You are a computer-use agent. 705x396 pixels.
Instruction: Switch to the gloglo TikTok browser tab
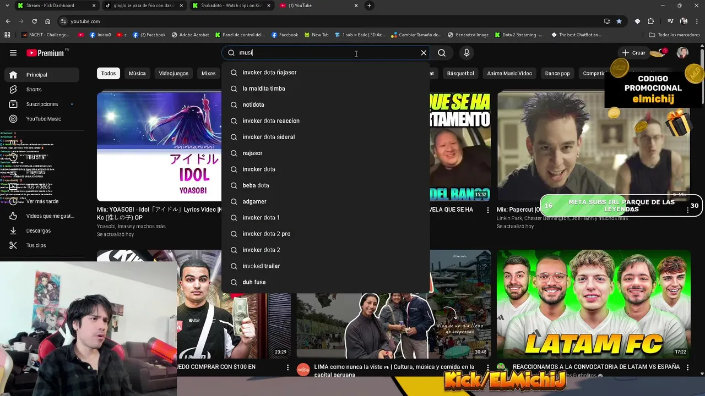(x=144, y=5)
